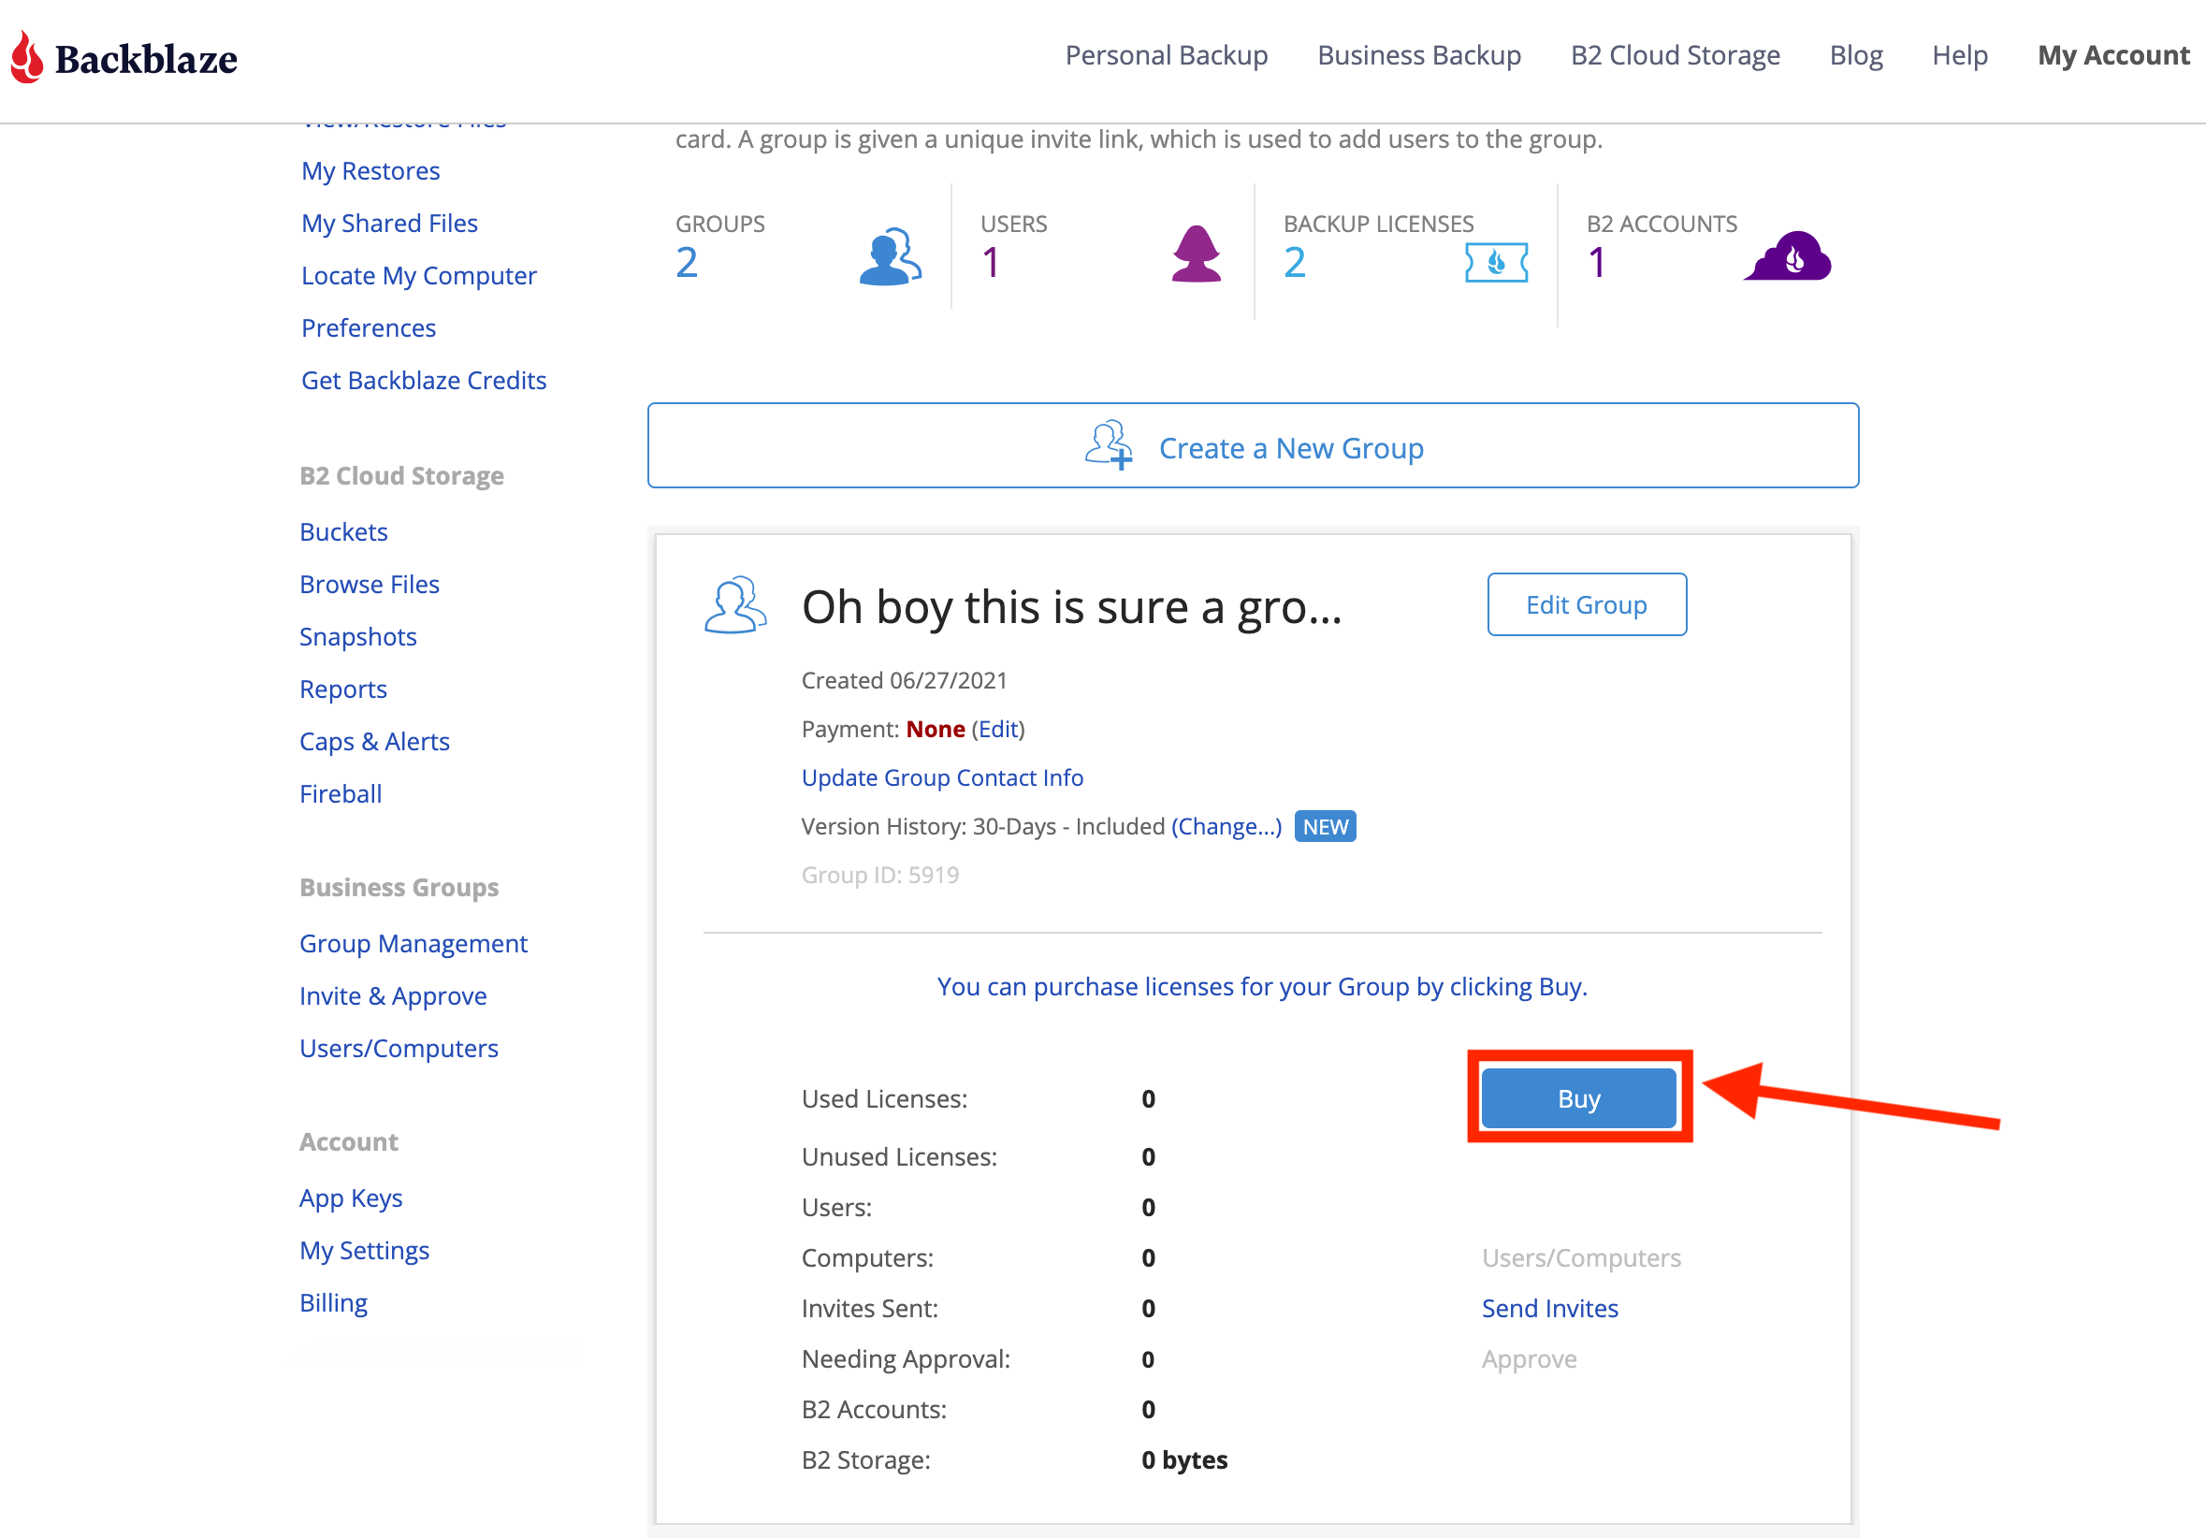Click the group title 'Oh boy this is sure a gro...'

tap(1071, 607)
